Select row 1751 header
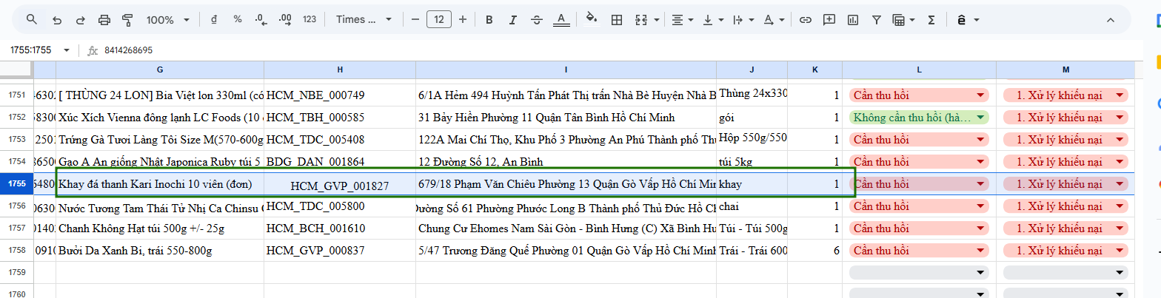This screenshot has width=1161, height=298. [16, 95]
